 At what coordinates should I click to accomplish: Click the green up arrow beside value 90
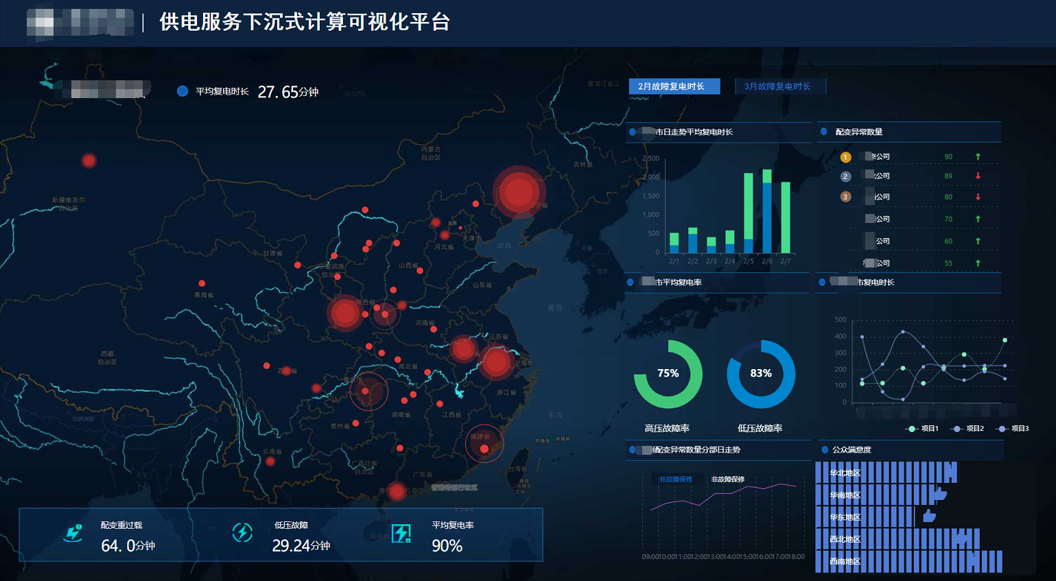pyautogui.click(x=978, y=156)
